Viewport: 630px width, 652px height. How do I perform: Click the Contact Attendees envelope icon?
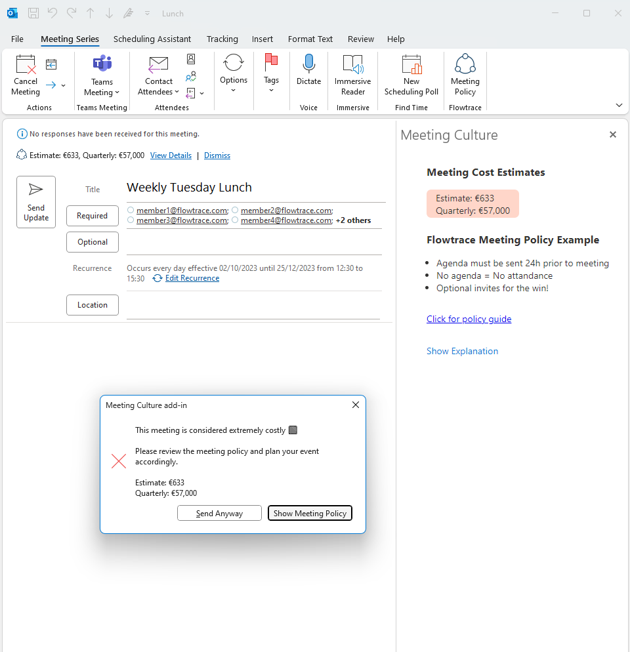159,64
